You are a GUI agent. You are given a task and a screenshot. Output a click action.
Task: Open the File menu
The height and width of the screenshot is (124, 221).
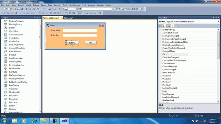(x=2, y=5)
